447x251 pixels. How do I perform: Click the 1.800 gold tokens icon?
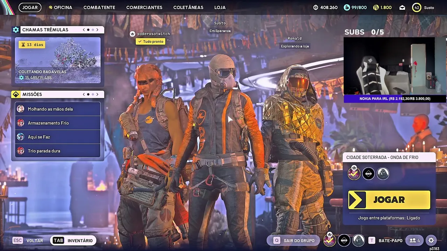point(376,7)
